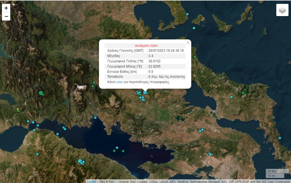The width and height of the screenshot is (291, 183).
Task: Open the map layers control
Action: pos(282,10)
